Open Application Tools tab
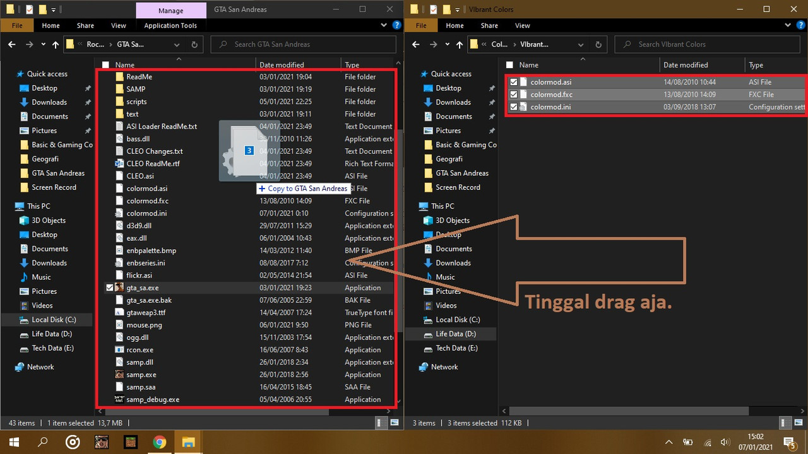This screenshot has width=808, height=454. 170,26
